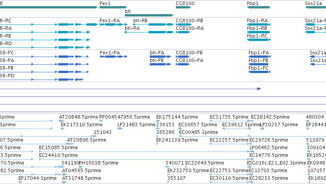Click the Fbp1 gene label
Screen dimensions: 326x184
252,3
